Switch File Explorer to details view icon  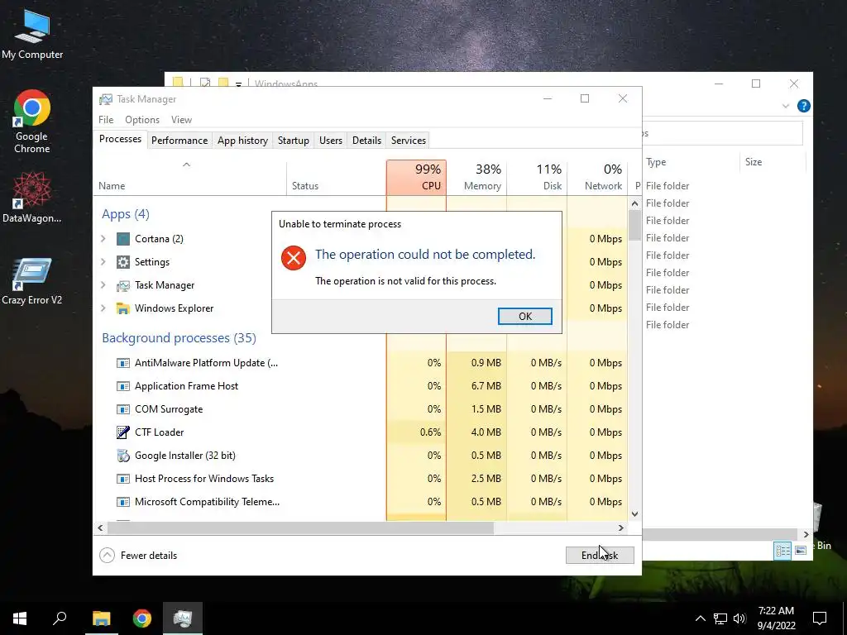point(782,550)
